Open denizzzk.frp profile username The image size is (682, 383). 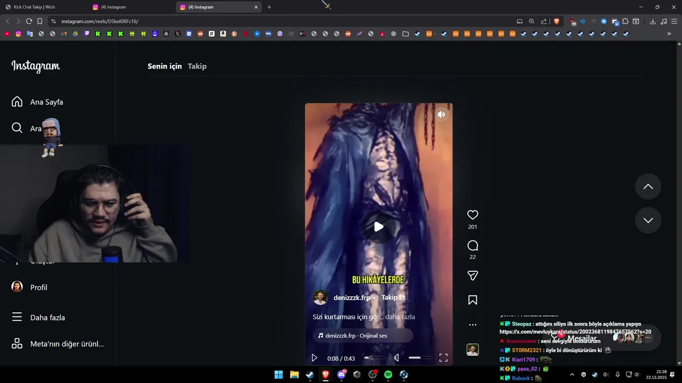[x=352, y=298]
